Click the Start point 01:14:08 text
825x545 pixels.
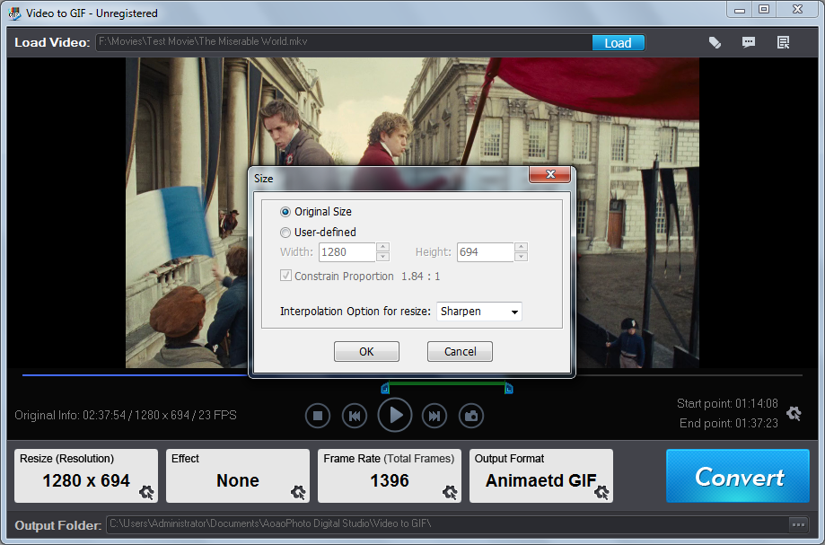[727, 403]
